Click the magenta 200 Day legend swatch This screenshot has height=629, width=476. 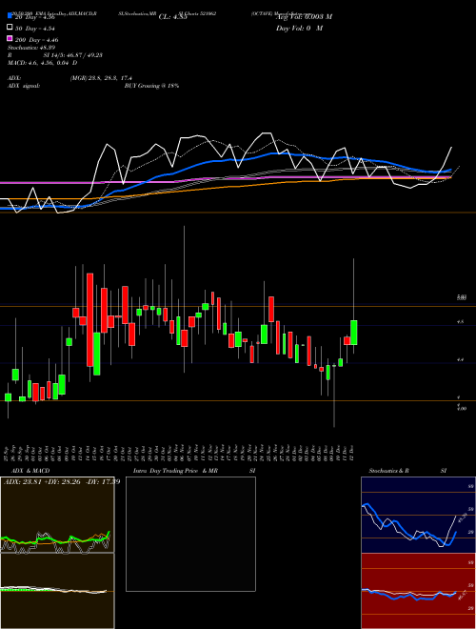tap(10, 38)
